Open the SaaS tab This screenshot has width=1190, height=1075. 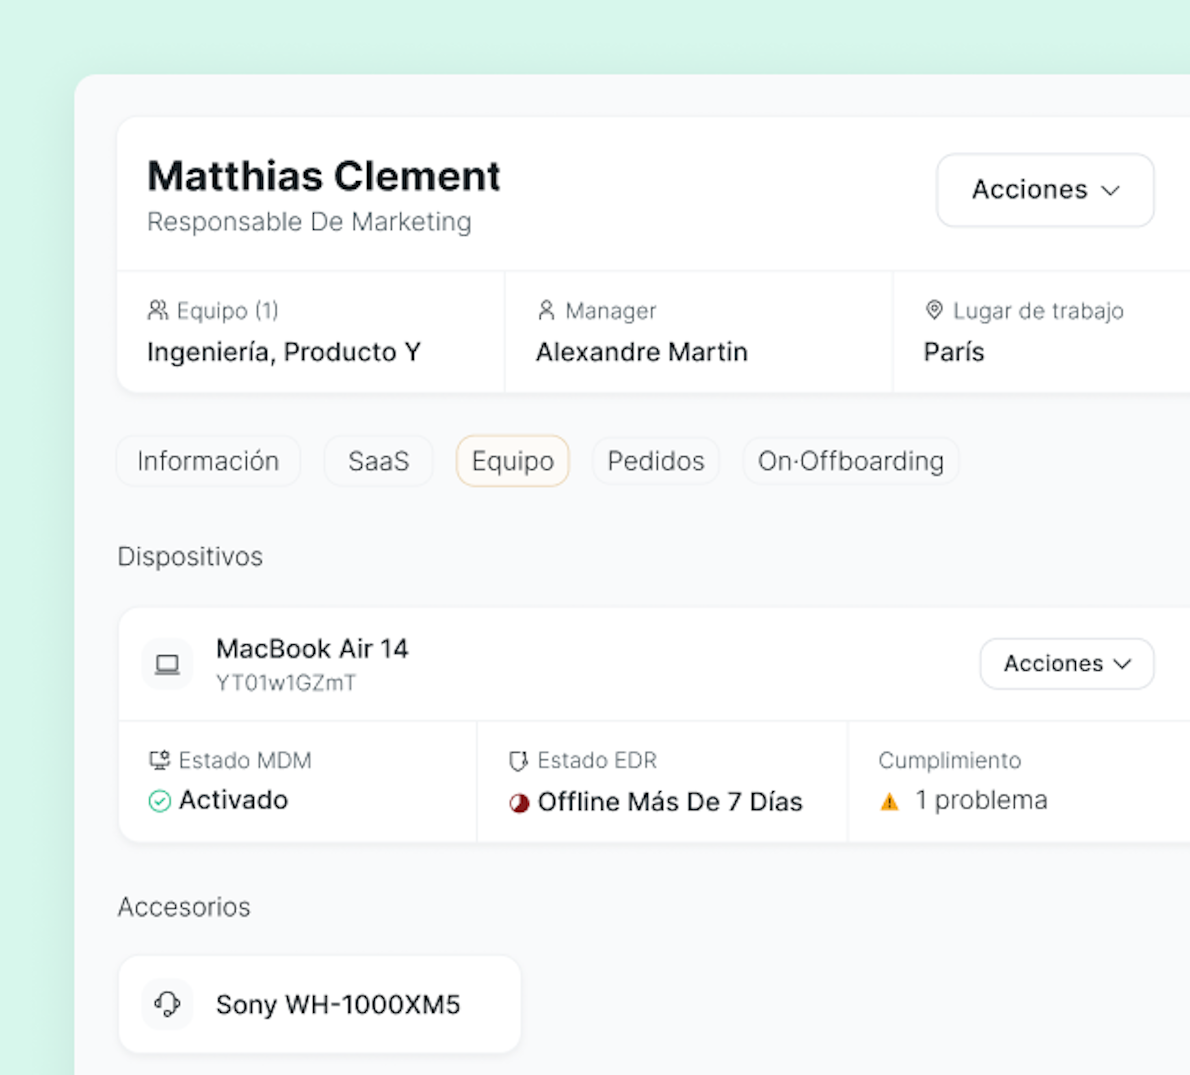pyautogui.click(x=378, y=461)
